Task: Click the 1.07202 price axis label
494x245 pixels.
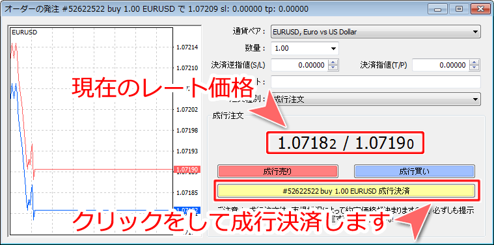Action: (x=187, y=109)
